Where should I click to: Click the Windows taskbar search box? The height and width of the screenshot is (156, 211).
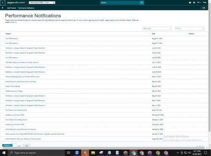[x=36, y=153]
